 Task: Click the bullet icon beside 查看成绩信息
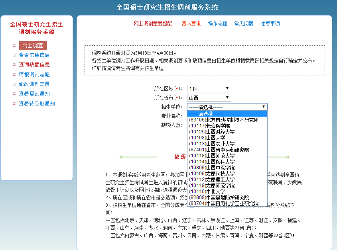(14, 55)
